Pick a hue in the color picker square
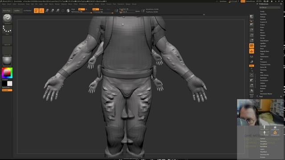This screenshot has width=285, height=160. (7, 73)
